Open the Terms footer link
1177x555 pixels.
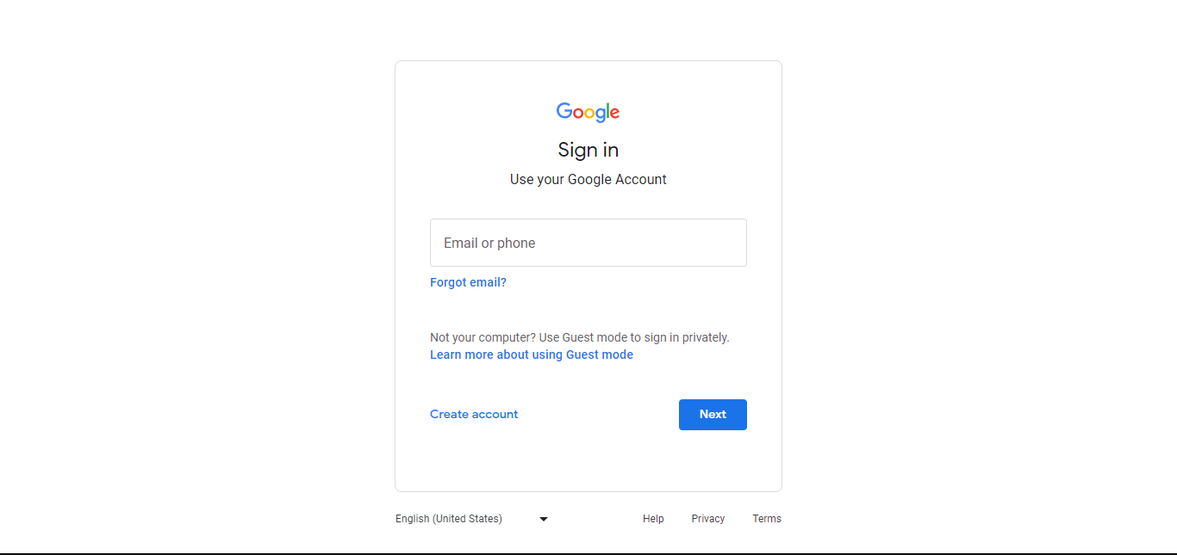point(767,519)
